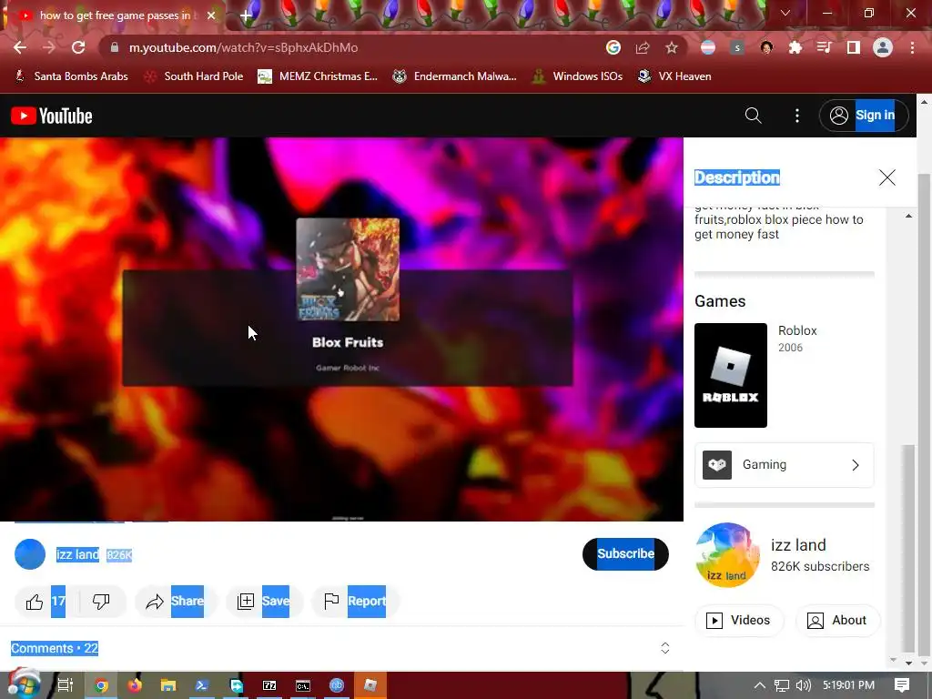Open izz land avatar in description panel
The height and width of the screenshot is (699, 932).
click(x=727, y=555)
